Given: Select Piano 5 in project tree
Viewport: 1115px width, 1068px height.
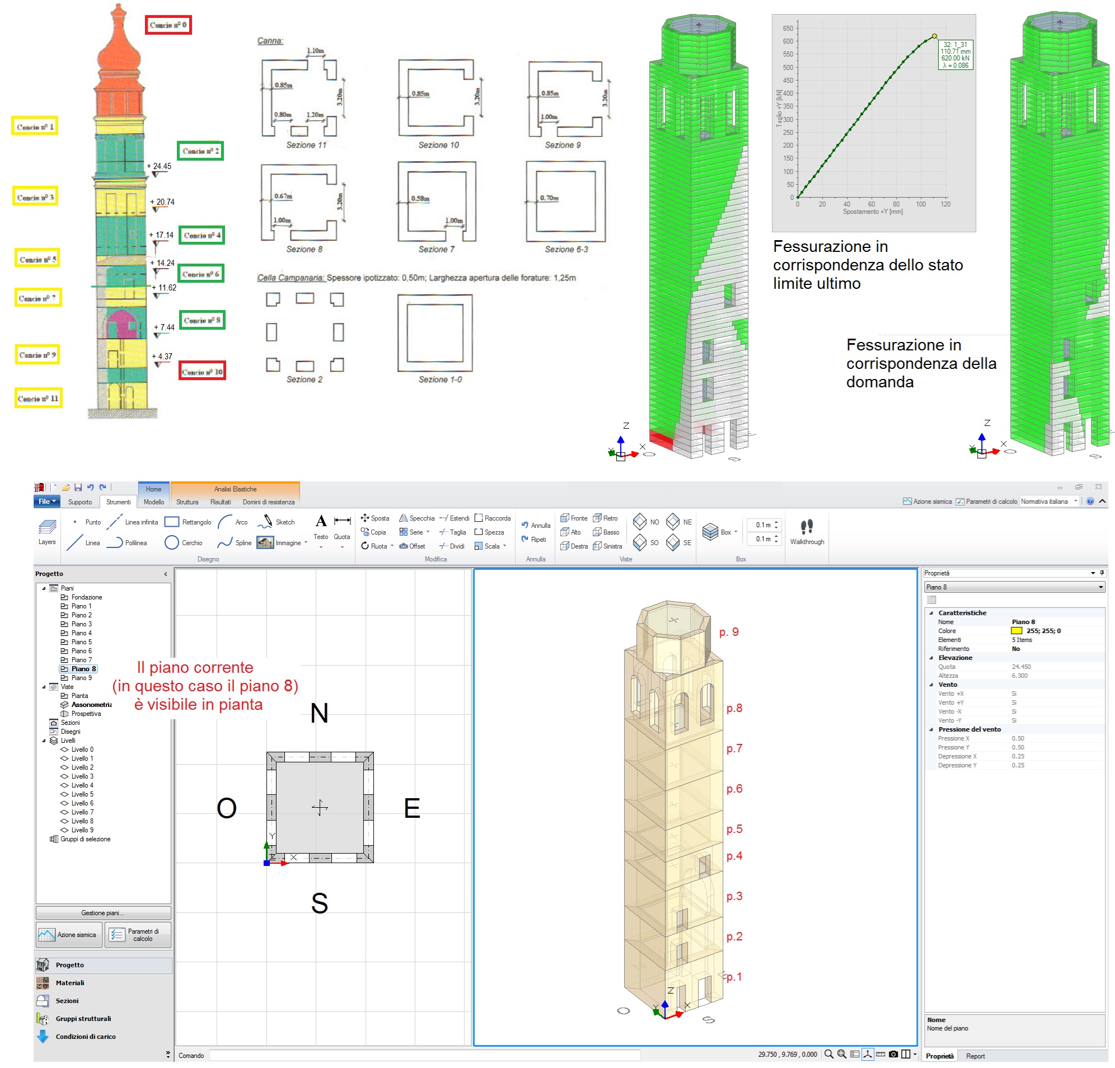Looking at the screenshot, I should pos(81,642).
